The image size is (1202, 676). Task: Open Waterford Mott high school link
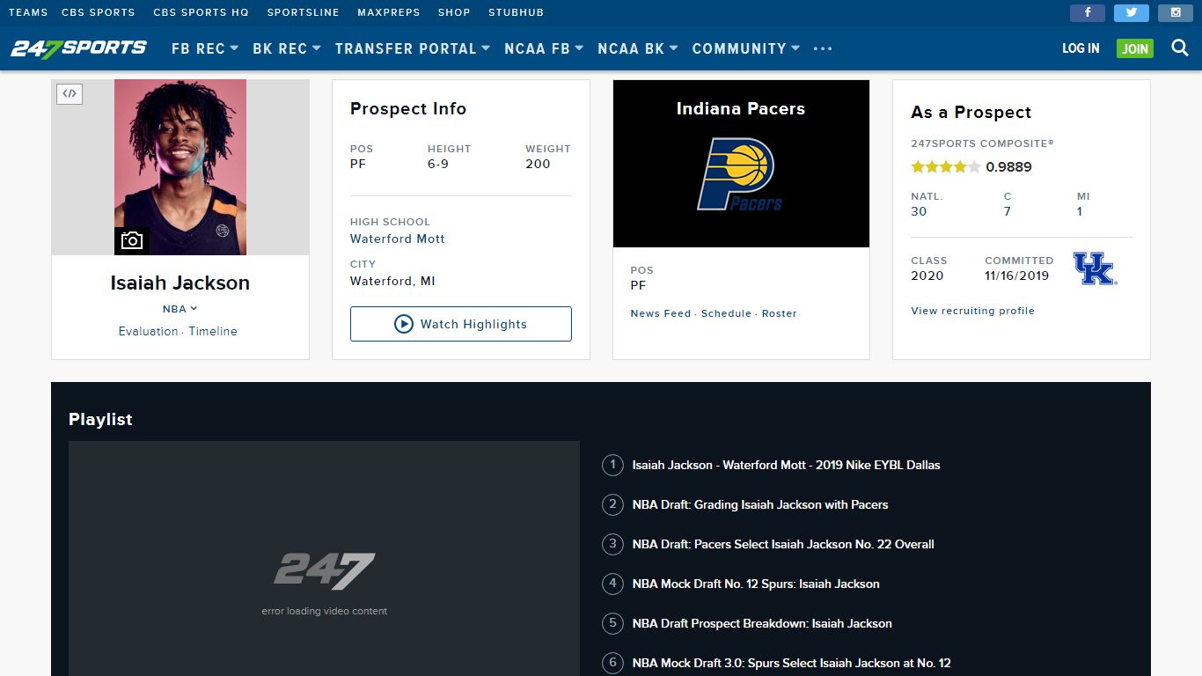coord(398,239)
